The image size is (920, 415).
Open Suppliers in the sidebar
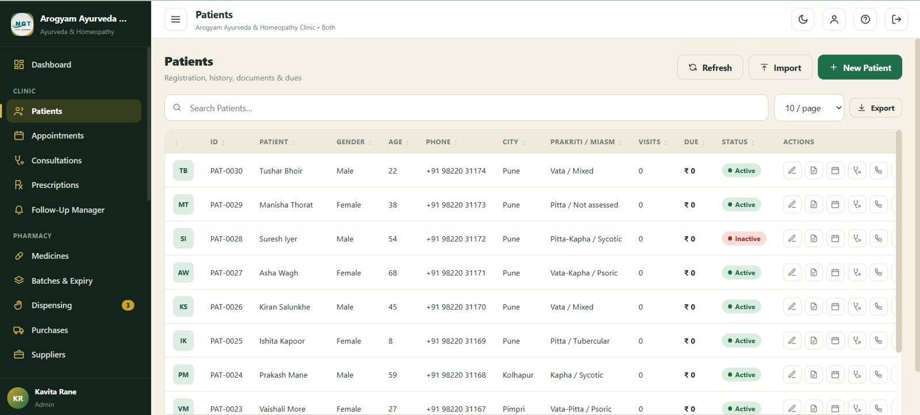(74, 355)
